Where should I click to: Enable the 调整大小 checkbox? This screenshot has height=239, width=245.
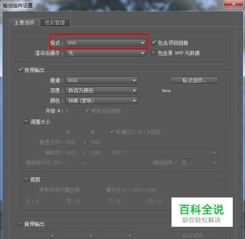(26, 122)
